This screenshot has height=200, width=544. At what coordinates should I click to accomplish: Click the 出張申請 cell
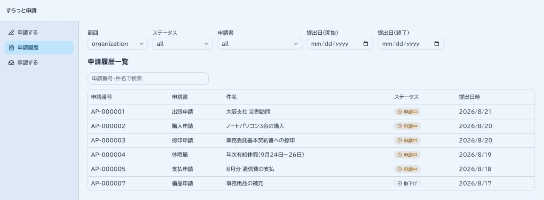tap(182, 112)
